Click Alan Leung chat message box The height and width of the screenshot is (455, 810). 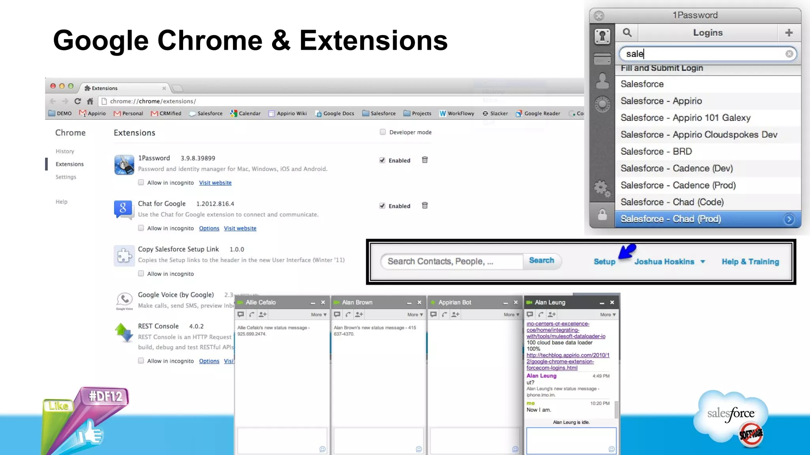click(x=571, y=440)
